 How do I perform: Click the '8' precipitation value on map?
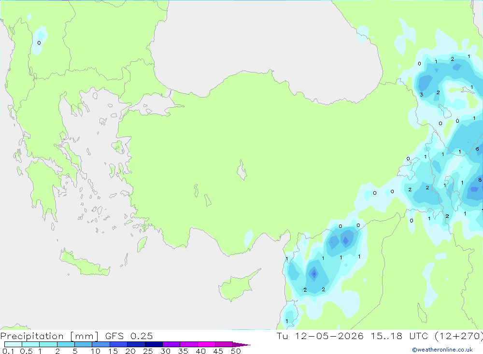(x=480, y=180)
